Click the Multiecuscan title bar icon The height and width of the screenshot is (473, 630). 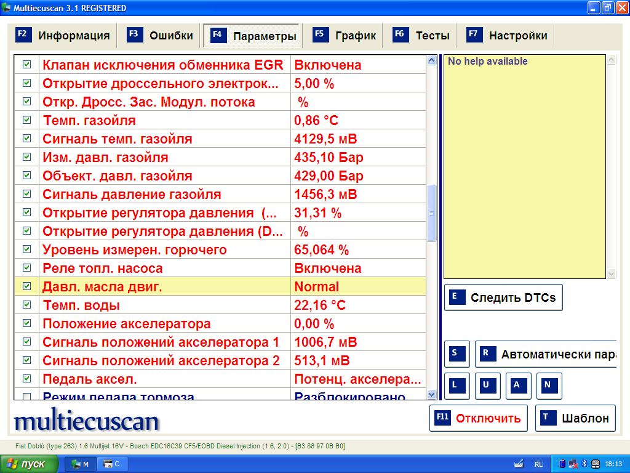click(x=6, y=7)
